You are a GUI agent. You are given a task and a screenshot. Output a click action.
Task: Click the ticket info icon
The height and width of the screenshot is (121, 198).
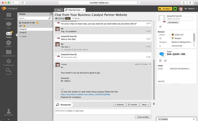click(160, 61)
